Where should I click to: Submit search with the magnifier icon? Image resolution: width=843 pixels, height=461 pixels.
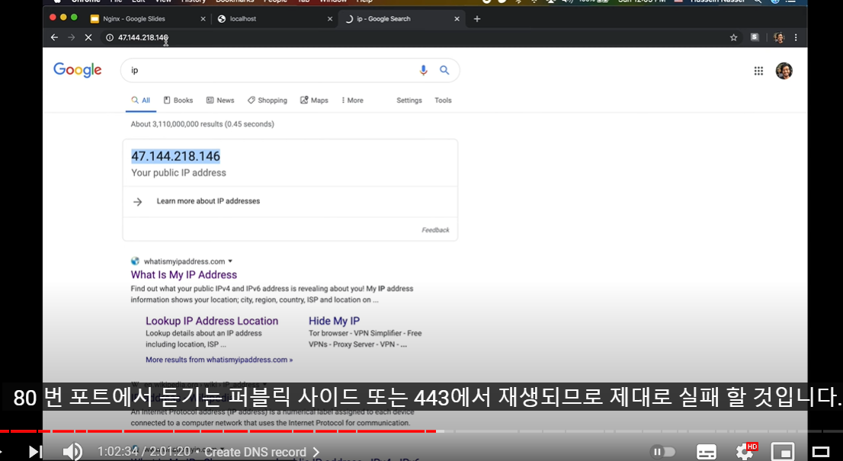click(x=444, y=70)
